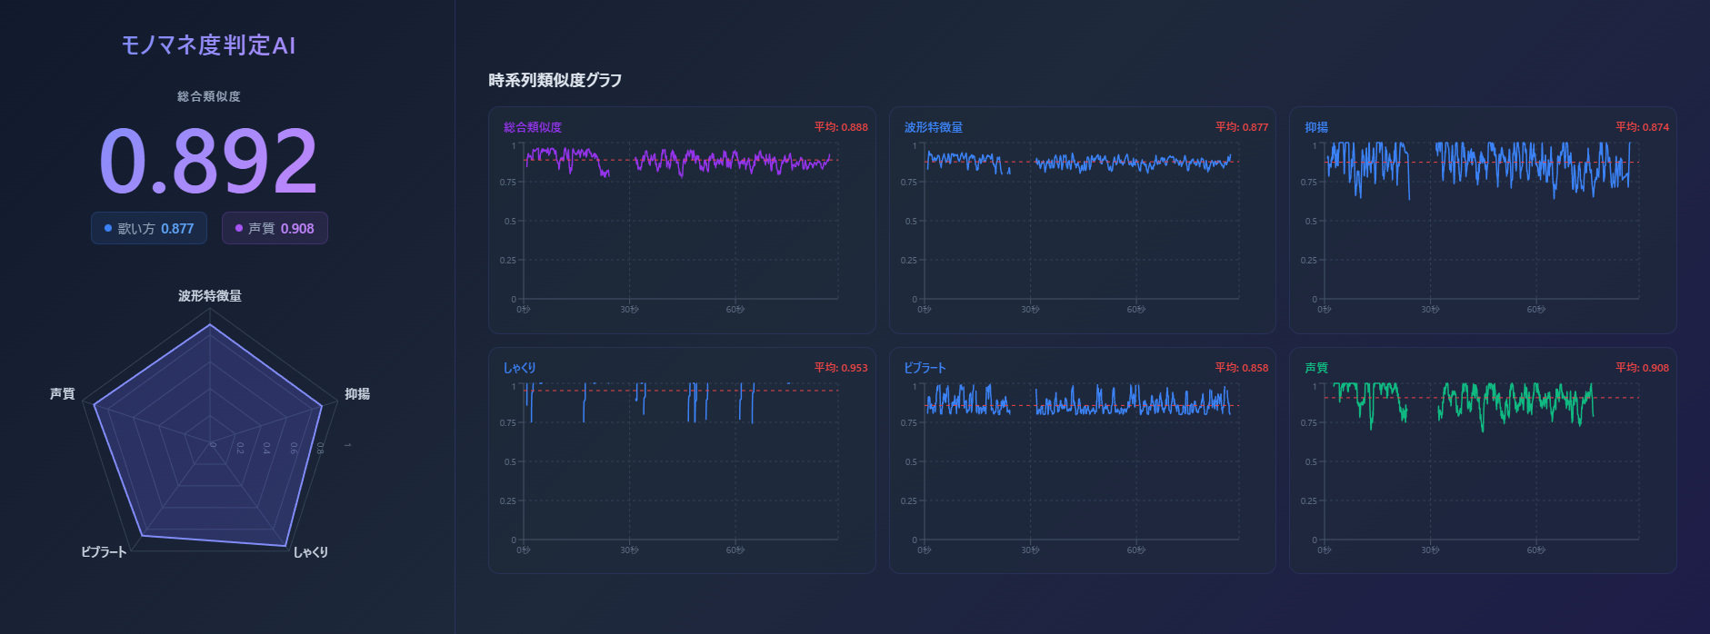Screen dimensions: 1710x634
Task: Click the 声質 0.908 score badge
Action: [x=275, y=228]
